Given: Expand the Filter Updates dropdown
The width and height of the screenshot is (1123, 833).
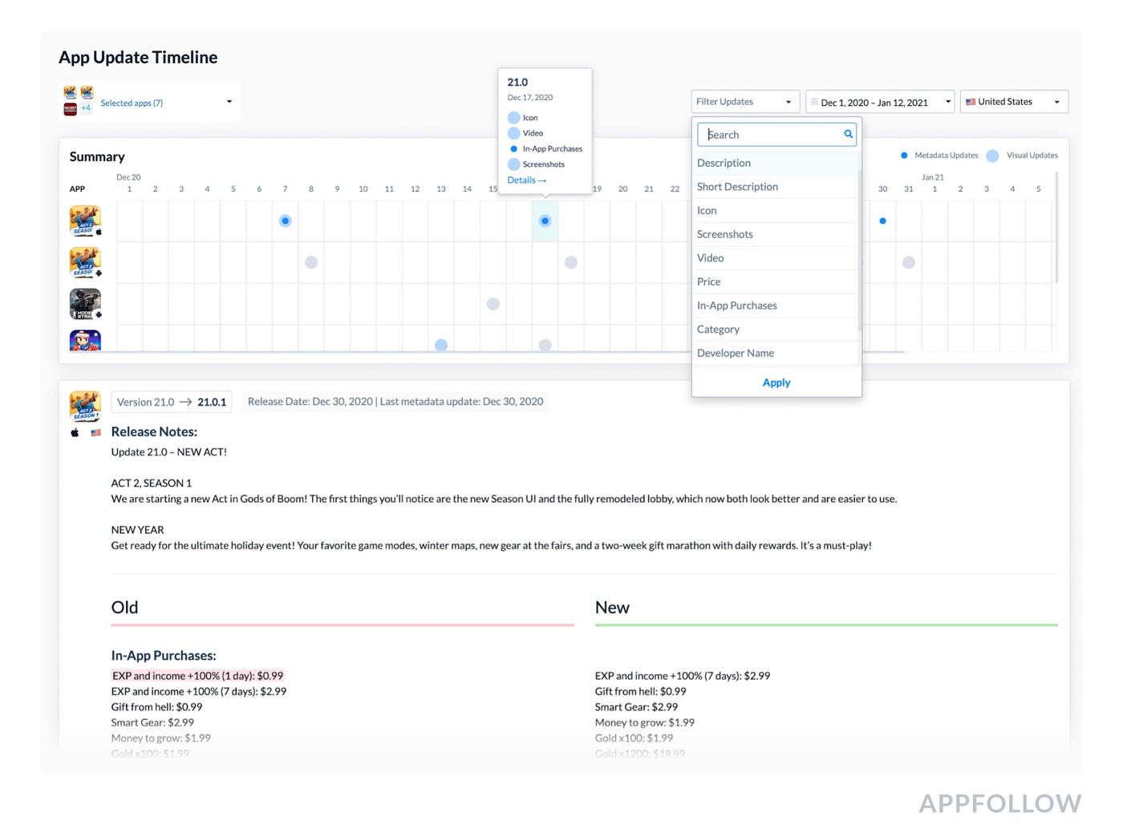Looking at the screenshot, I should pyautogui.click(x=744, y=102).
